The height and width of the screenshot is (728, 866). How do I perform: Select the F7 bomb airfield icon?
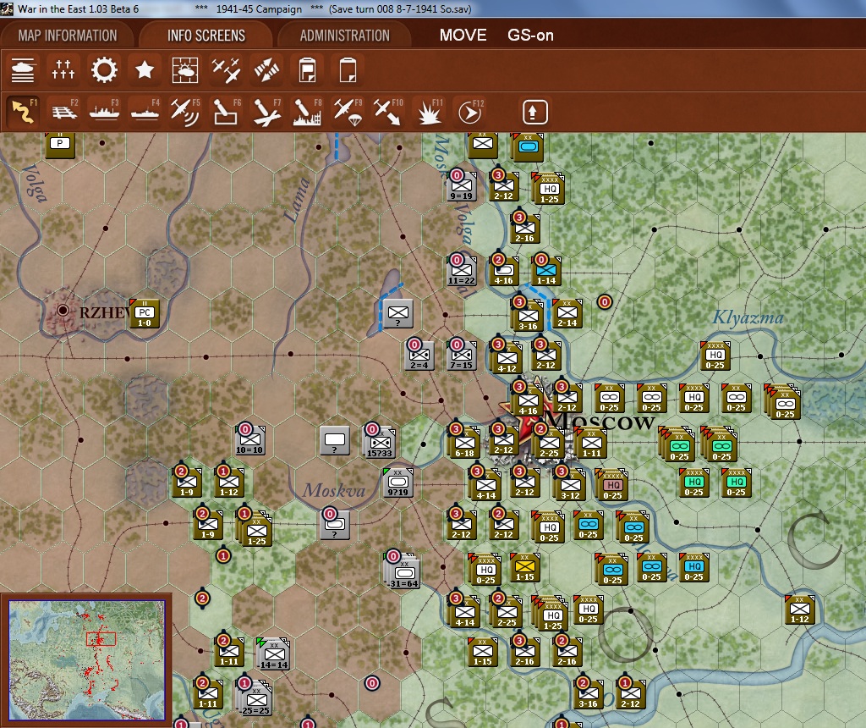coord(266,113)
